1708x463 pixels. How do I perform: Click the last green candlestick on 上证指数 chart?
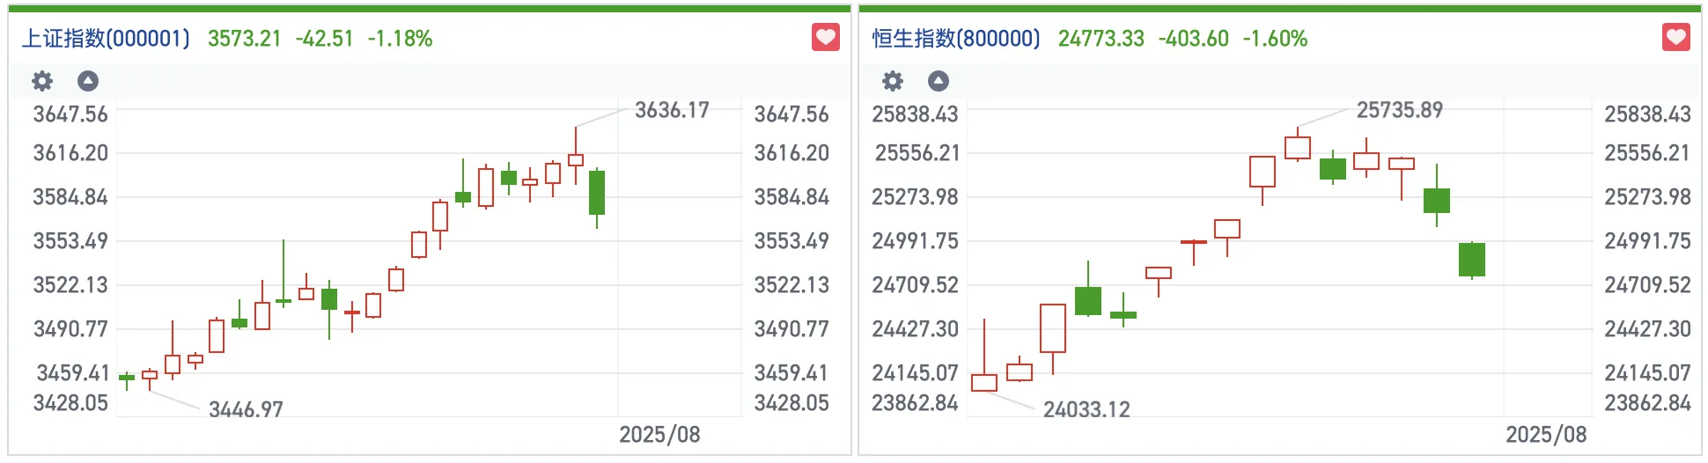[x=597, y=193]
